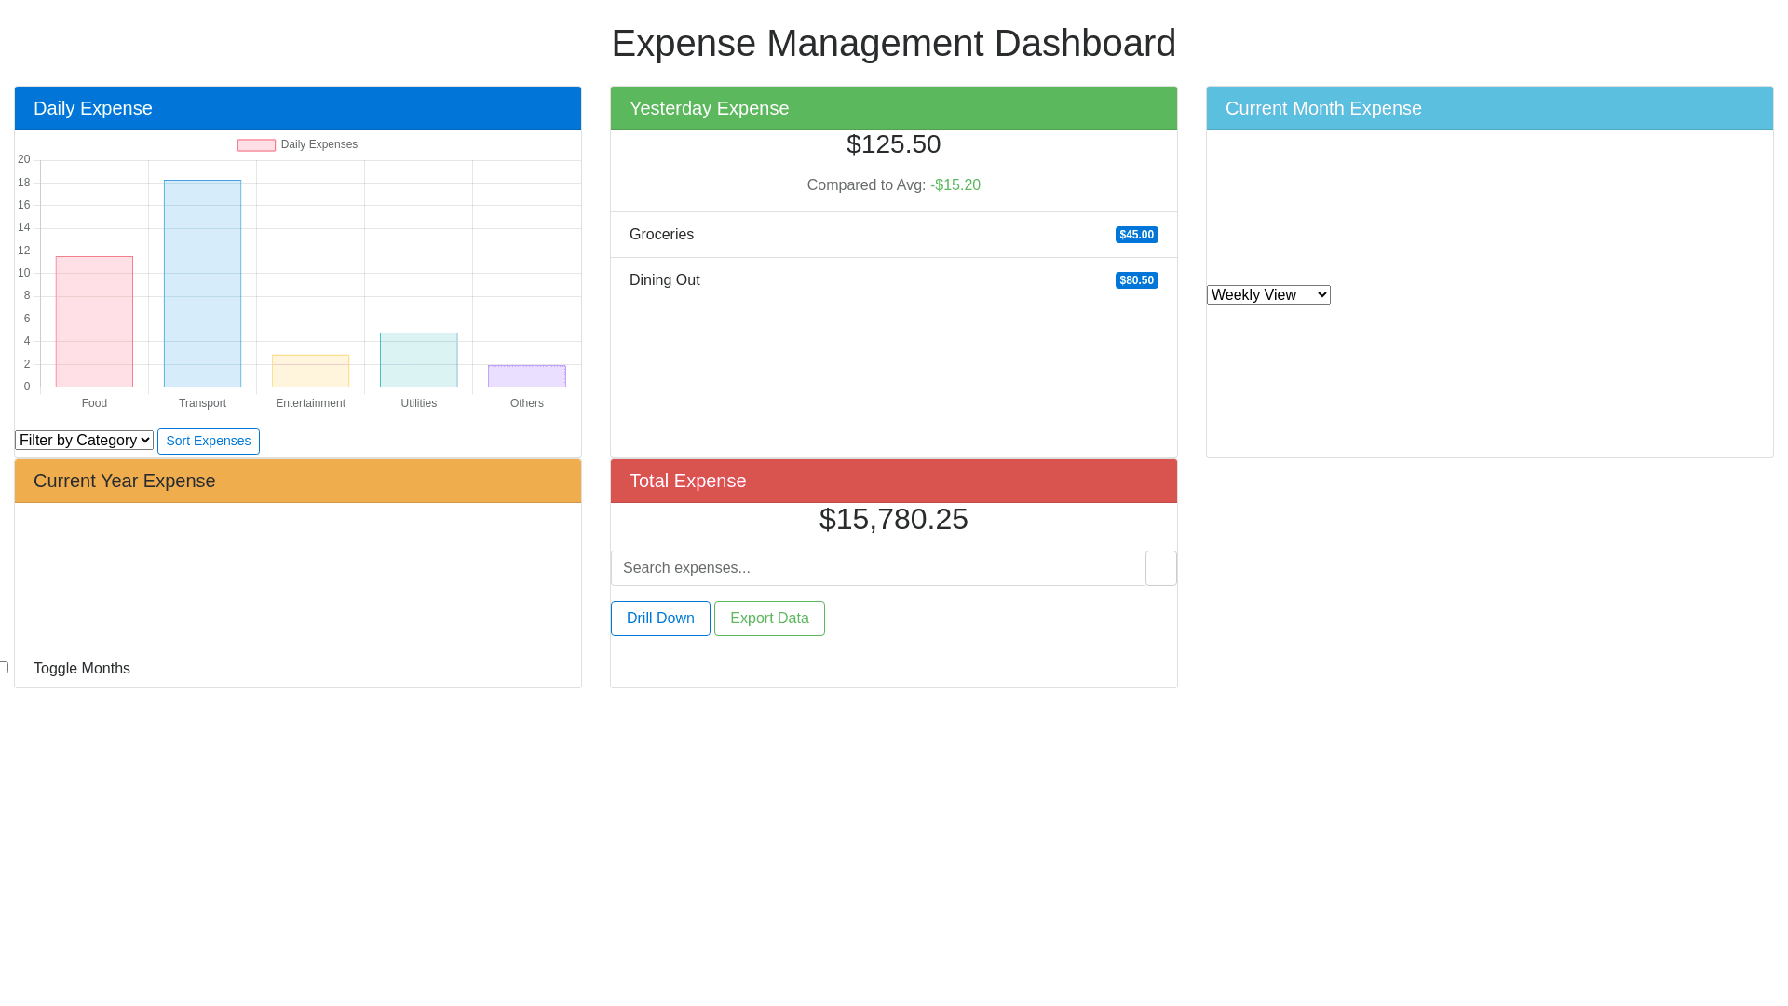The width and height of the screenshot is (1788, 1006).
Task: Click the Drill Down button
Action: click(x=660, y=619)
